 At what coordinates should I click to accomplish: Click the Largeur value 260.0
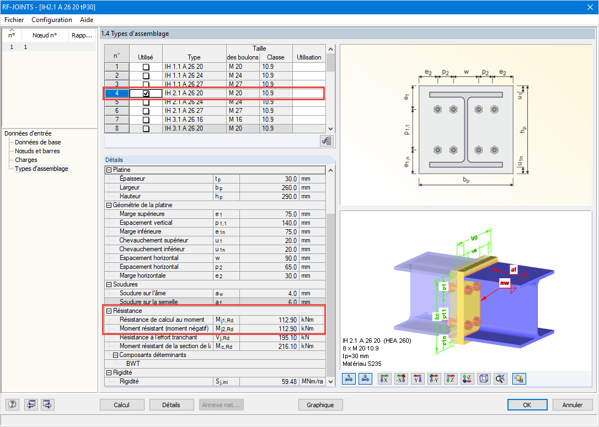tap(269, 188)
